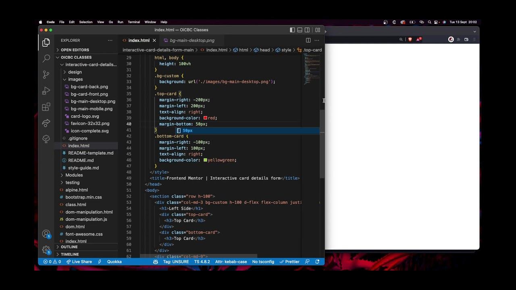The width and height of the screenshot is (516, 290).
Task: Toggle Panel layout icon in title bar
Action: pyautogui.click(x=300, y=30)
